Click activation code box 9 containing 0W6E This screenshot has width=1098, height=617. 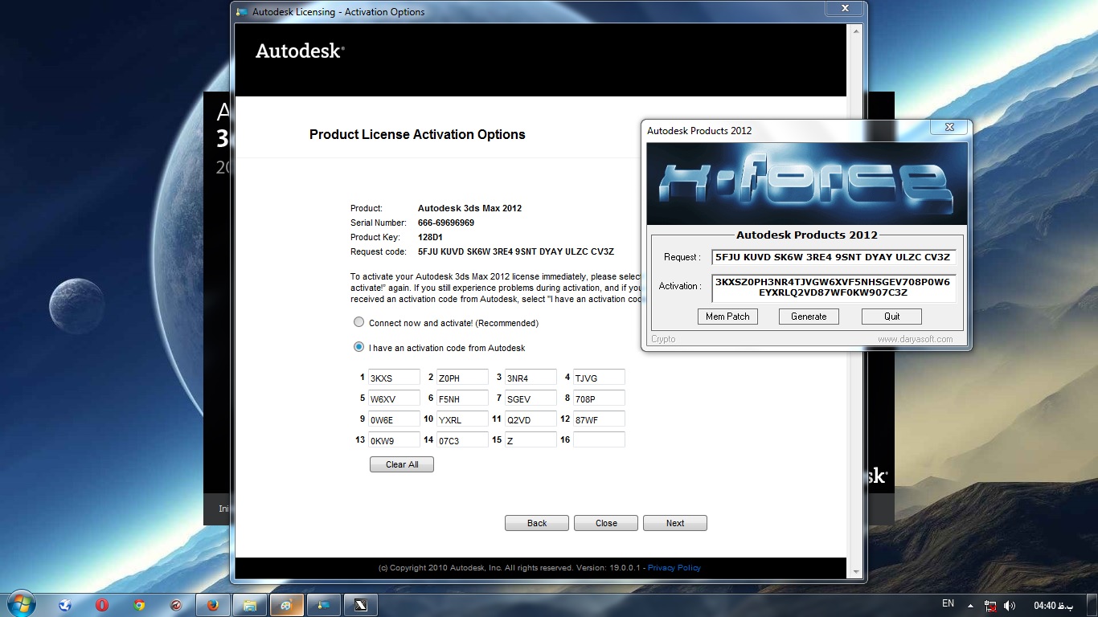coord(394,419)
